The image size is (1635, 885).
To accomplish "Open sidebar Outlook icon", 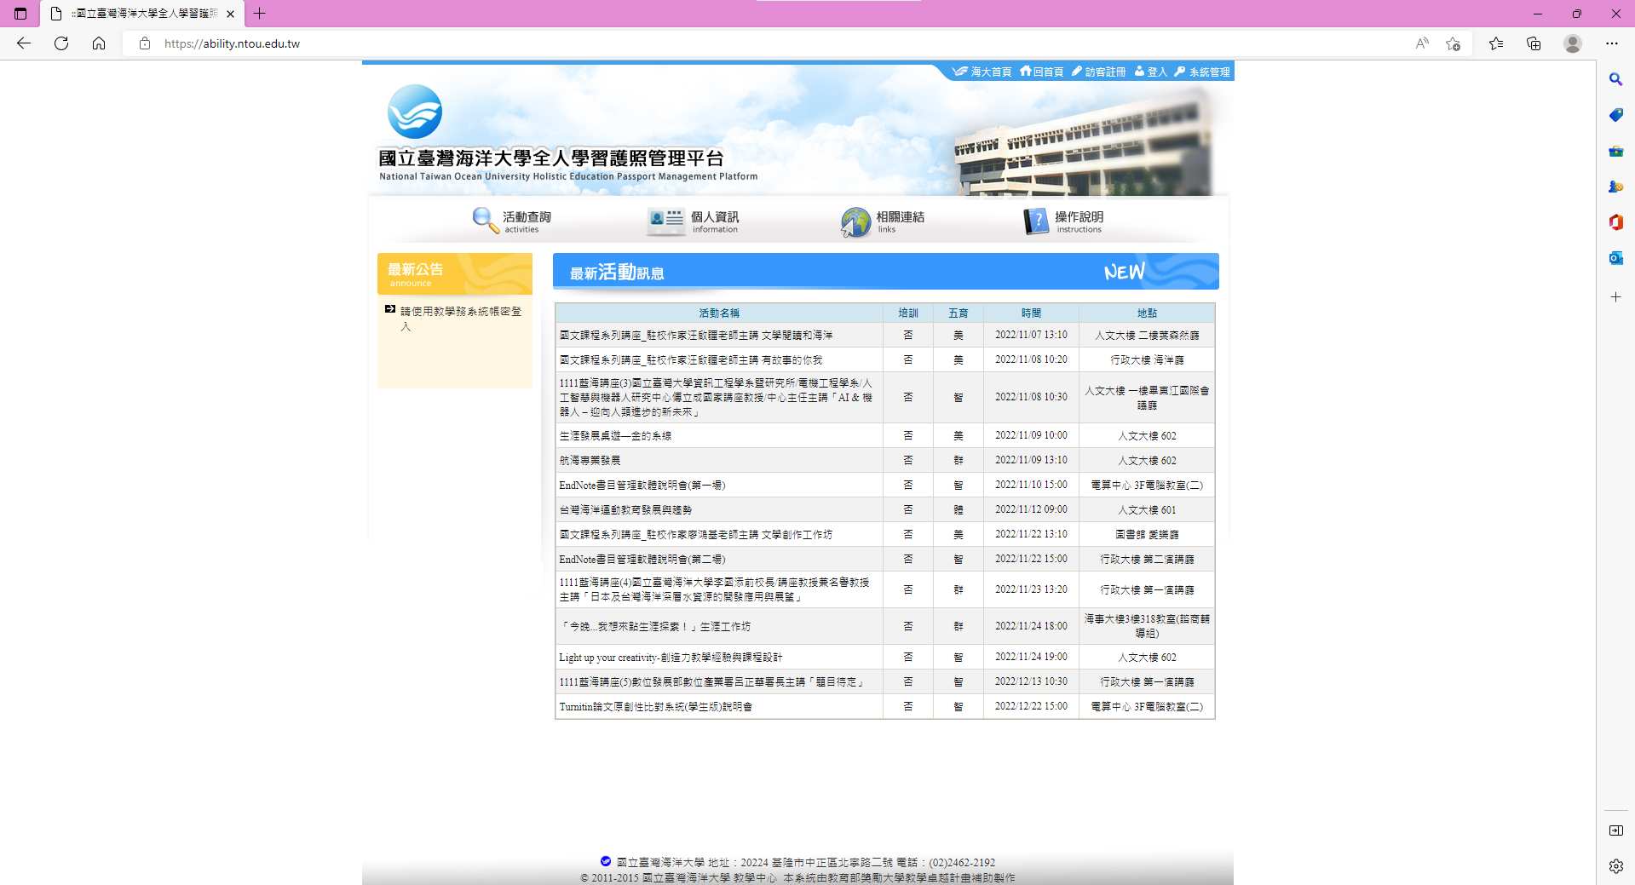I will (x=1615, y=258).
